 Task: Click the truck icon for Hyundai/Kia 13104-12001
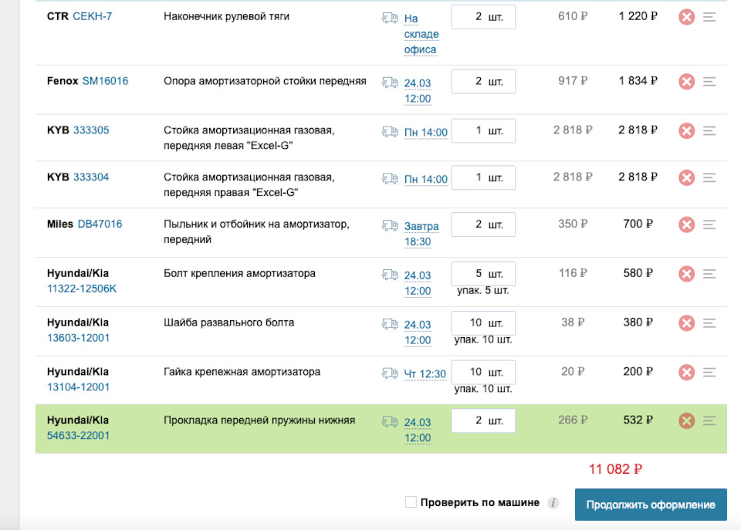tap(390, 373)
